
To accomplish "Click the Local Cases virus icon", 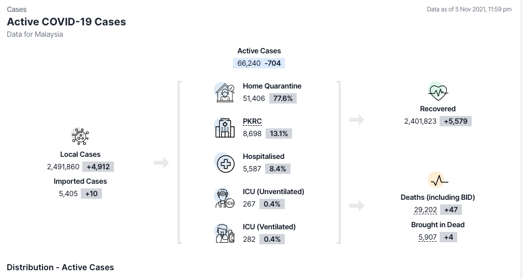I will point(80,136).
